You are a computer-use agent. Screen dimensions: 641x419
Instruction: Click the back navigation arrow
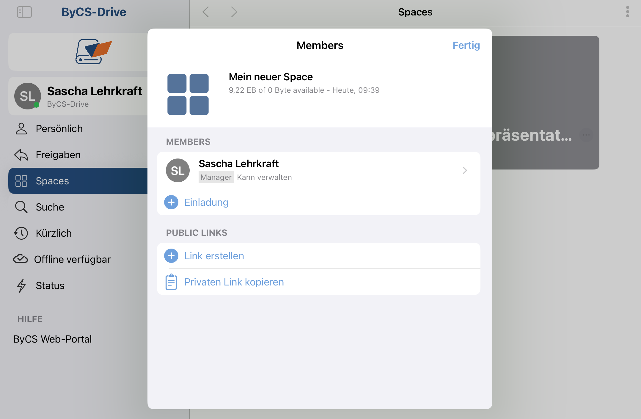click(x=206, y=12)
